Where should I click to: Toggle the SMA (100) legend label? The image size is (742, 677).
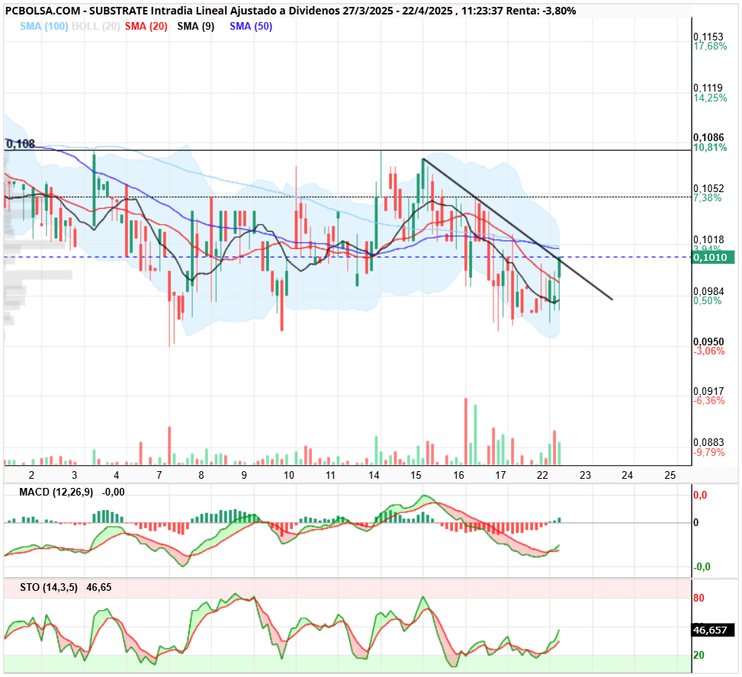click(x=44, y=27)
